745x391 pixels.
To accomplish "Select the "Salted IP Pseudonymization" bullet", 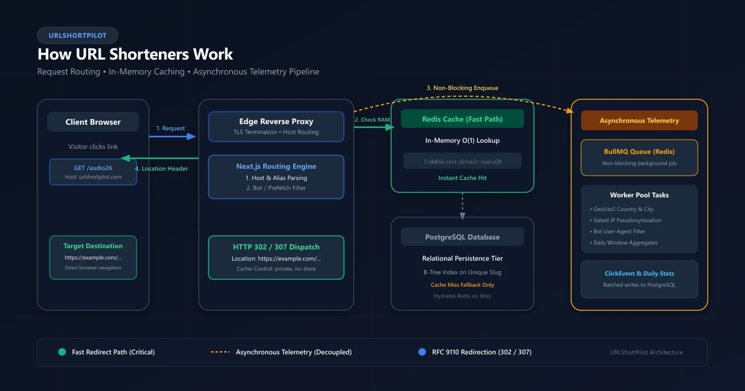I will pyautogui.click(x=625, y=220).
